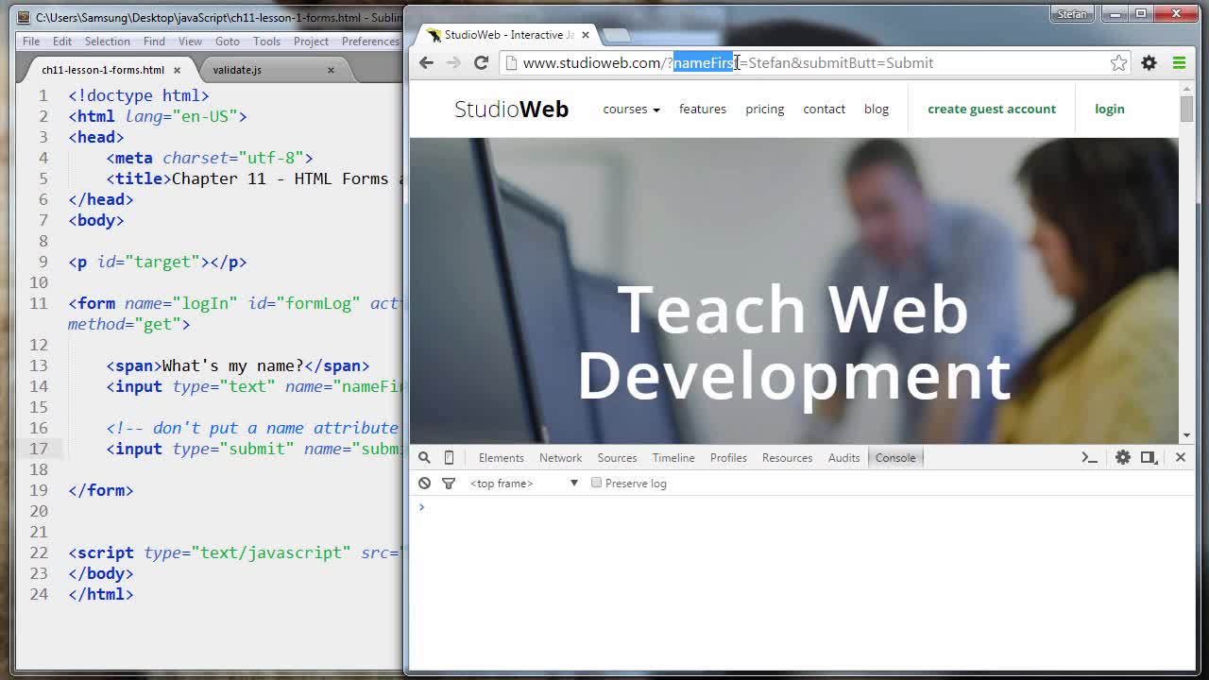Click line number 17 in Sublime gutter
The width and height of the screenshot is (1209, 680).
tap(38, 449)
